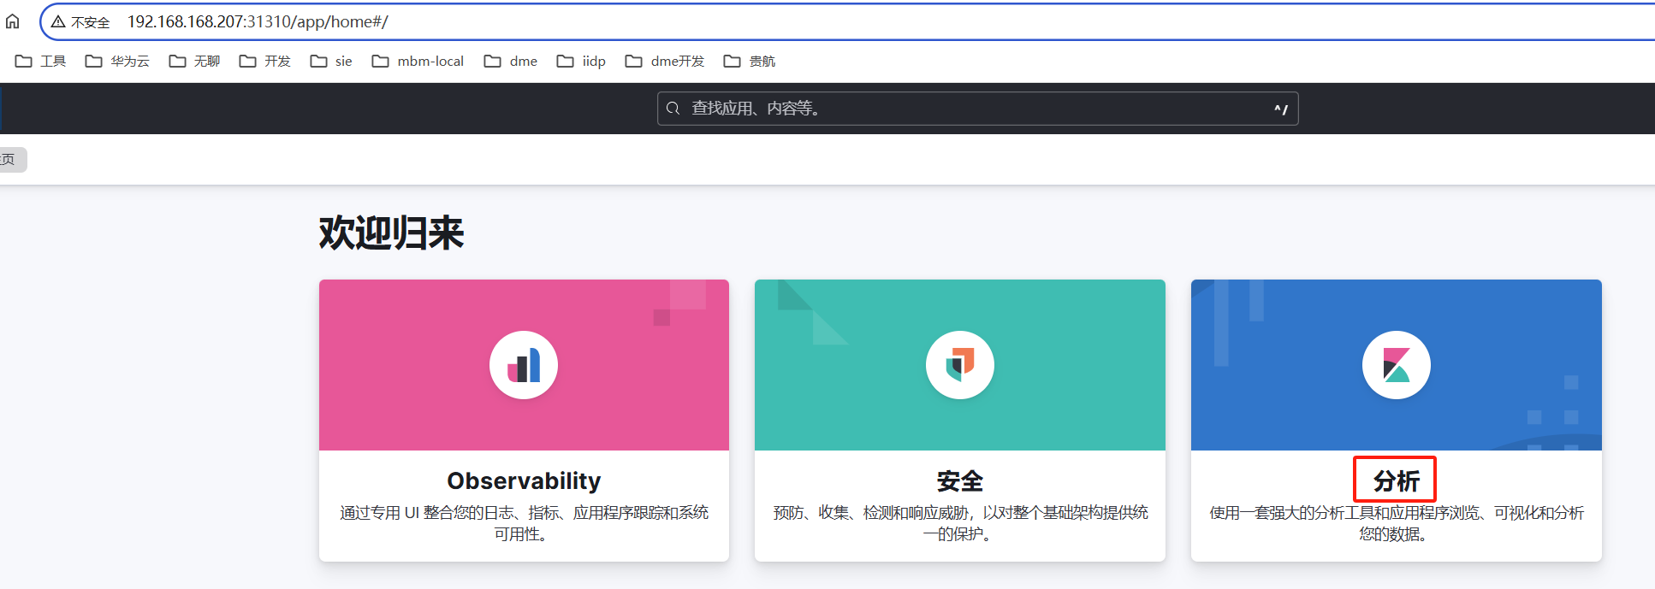Open the 工具 bookmark folder
1655x589 pixels.
(41, 61)
